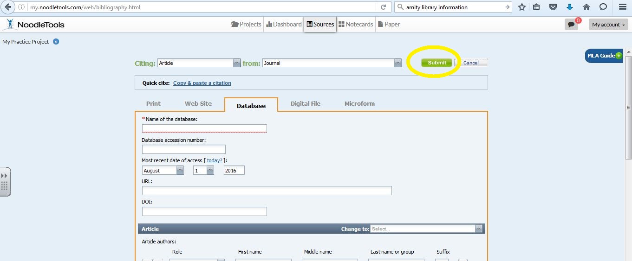Open the MLA Guide plus icon
632x261 pixels.
(x=619, y=56)
